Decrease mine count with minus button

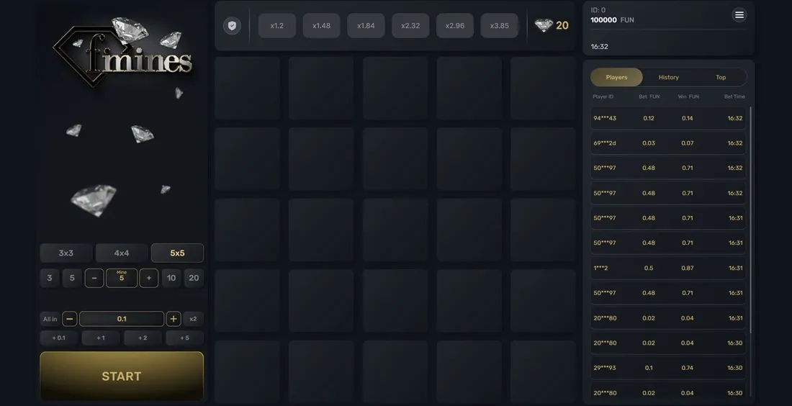click(x=94, y=279)
